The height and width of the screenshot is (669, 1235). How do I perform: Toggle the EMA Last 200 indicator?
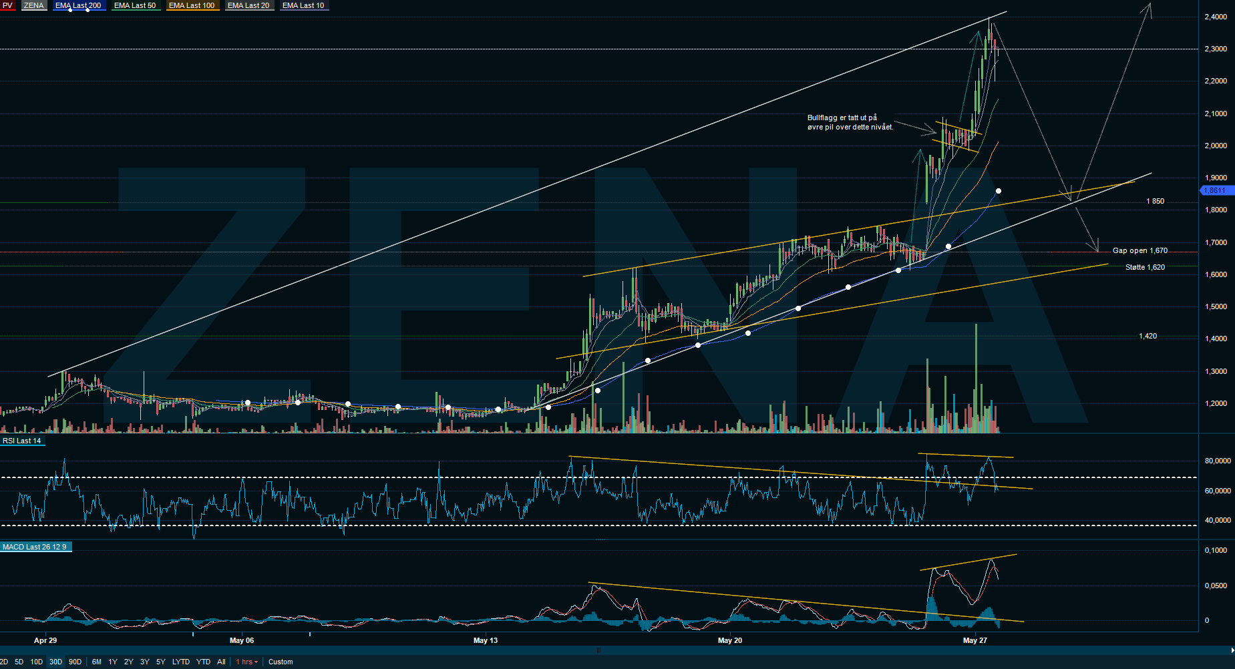click(x=79, y=5)
